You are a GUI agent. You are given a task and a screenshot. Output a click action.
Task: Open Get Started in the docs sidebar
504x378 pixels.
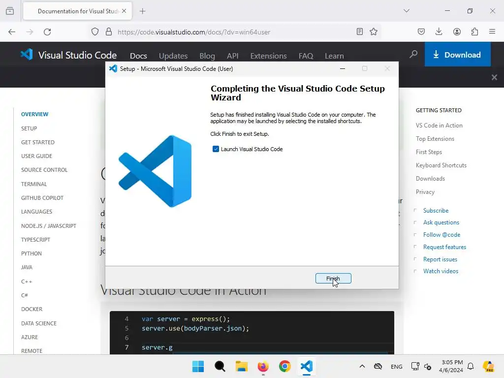tap(38, 142)
